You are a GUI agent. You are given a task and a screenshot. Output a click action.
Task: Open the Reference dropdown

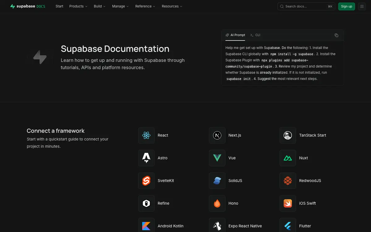[145, 6]
